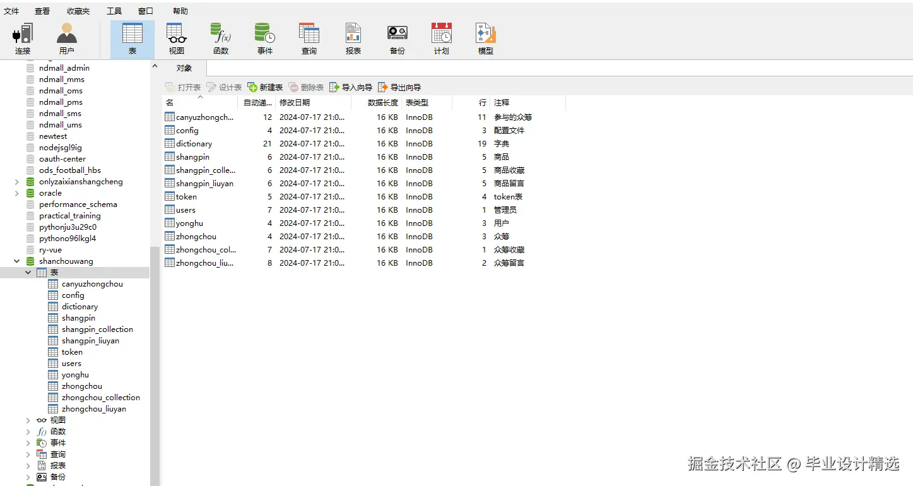
Task: Select zhongchou_collection in the left tree
Action: [x=101, y=398]
